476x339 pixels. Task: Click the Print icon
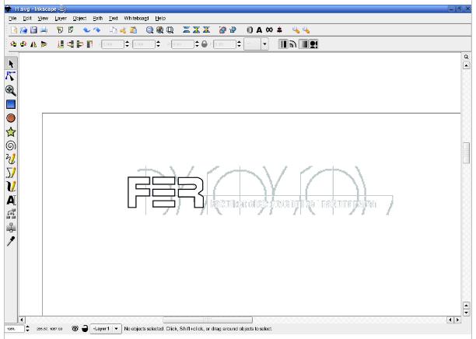point(44,30)
